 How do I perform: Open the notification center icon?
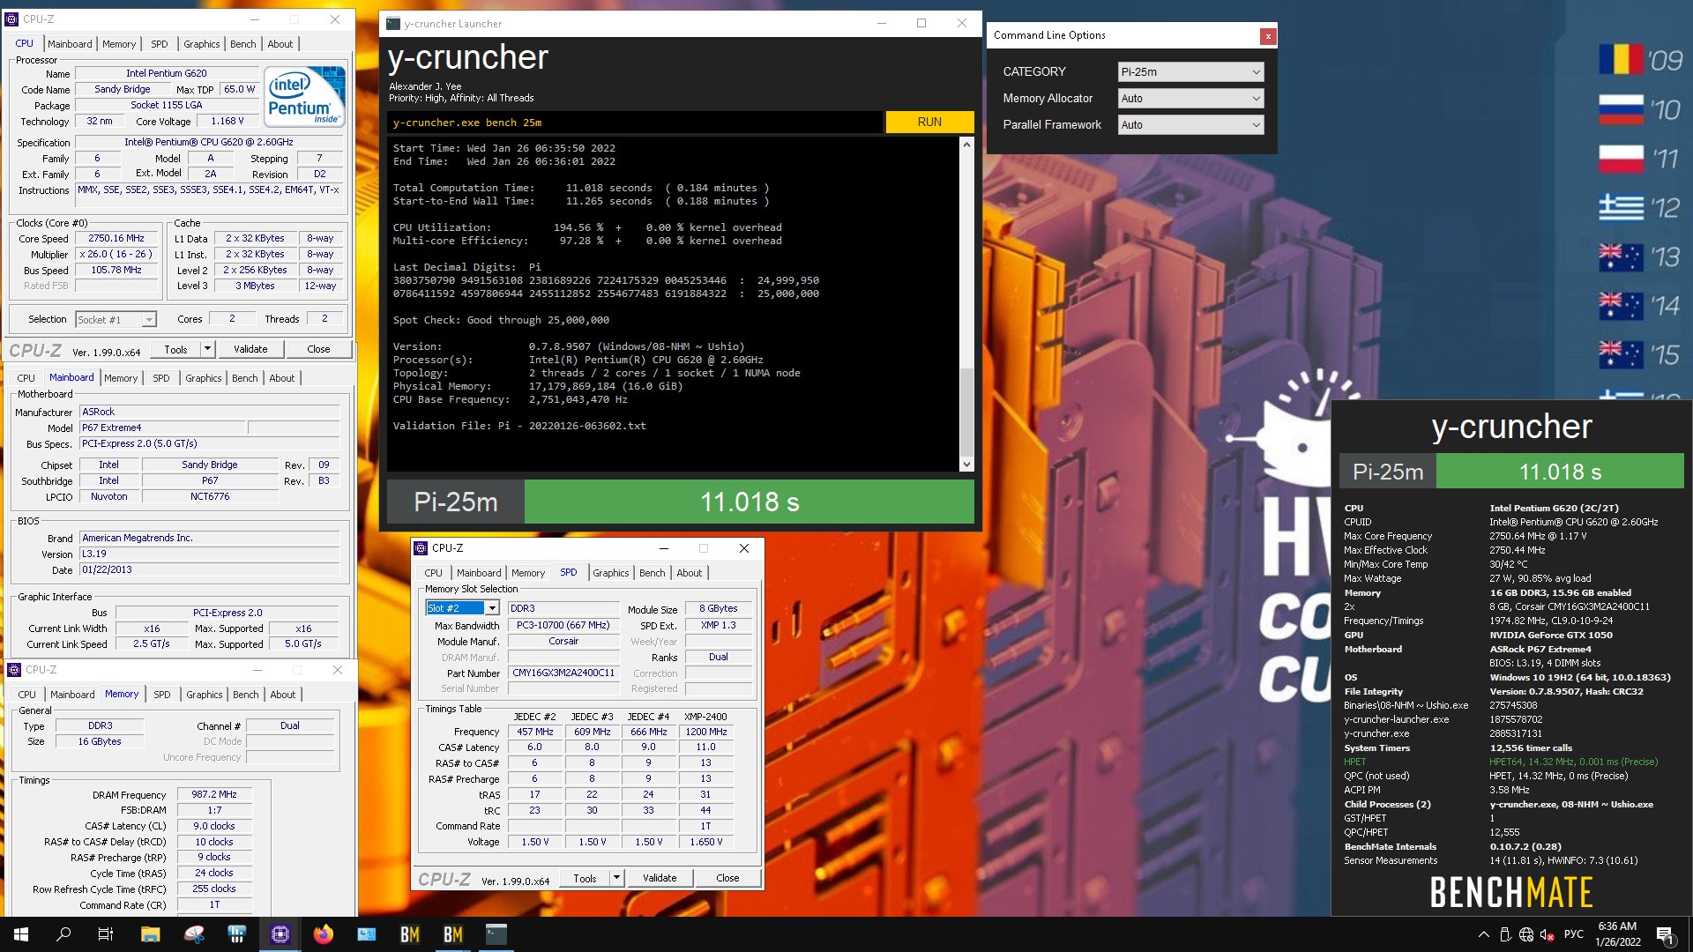tap(1665, 934)
